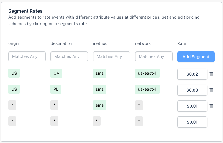Click the PL destination tag
This screenshot has width=223, height=143.
56,89
